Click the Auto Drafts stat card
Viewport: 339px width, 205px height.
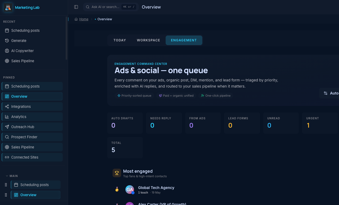(x=125, y=123)
